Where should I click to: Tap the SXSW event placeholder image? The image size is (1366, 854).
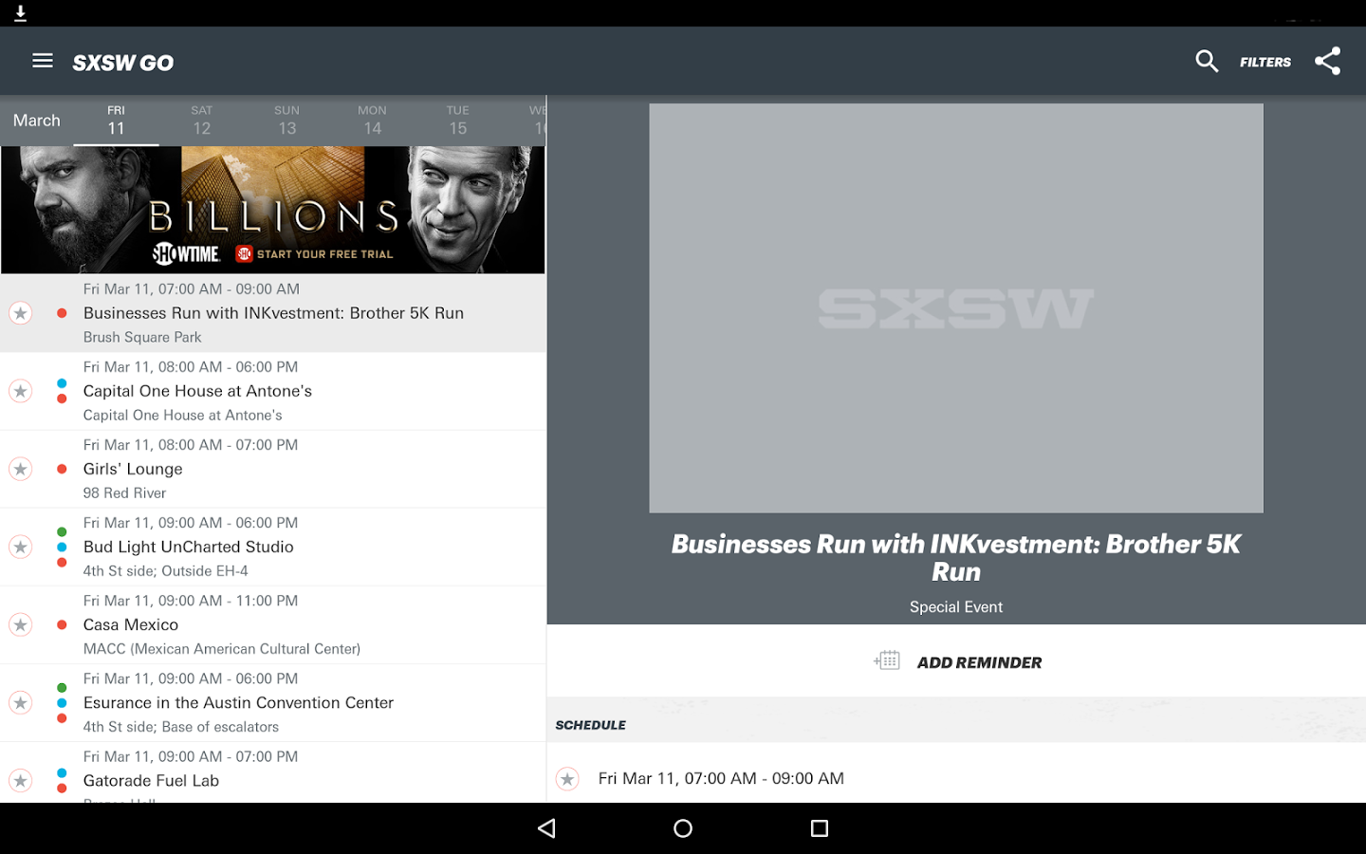click(x=956, y=308)
